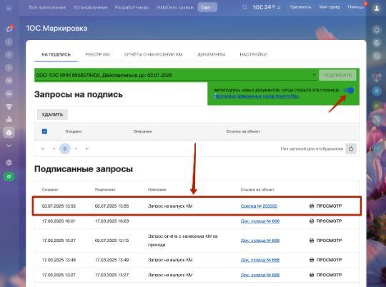
Task: Click the УДАЛИТЬ button
Action: tap(52, 115)
